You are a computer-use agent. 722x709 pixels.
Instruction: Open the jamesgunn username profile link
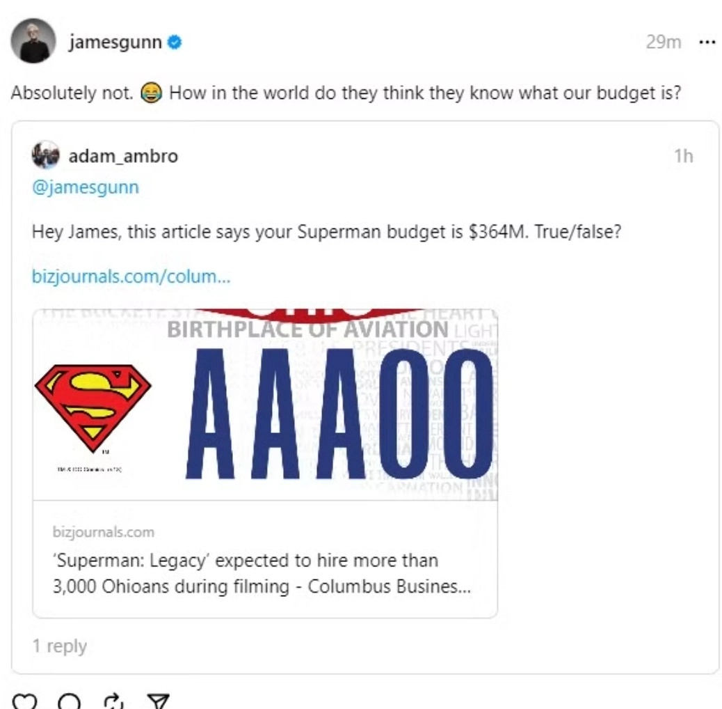[115, 42]
